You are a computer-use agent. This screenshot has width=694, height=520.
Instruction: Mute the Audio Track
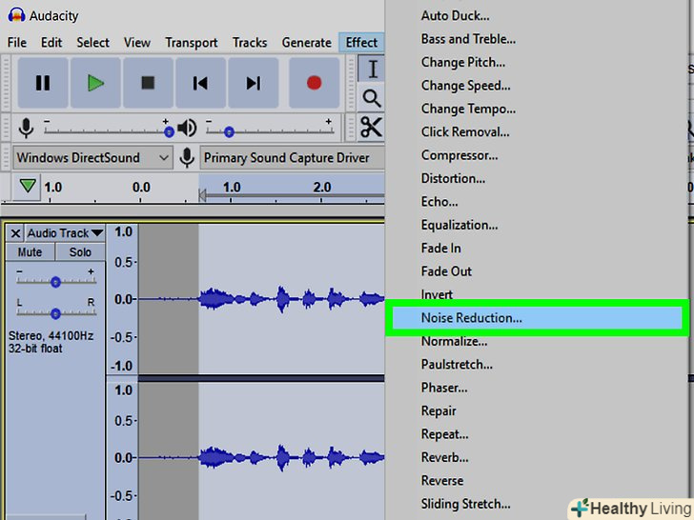click(31, 252)
